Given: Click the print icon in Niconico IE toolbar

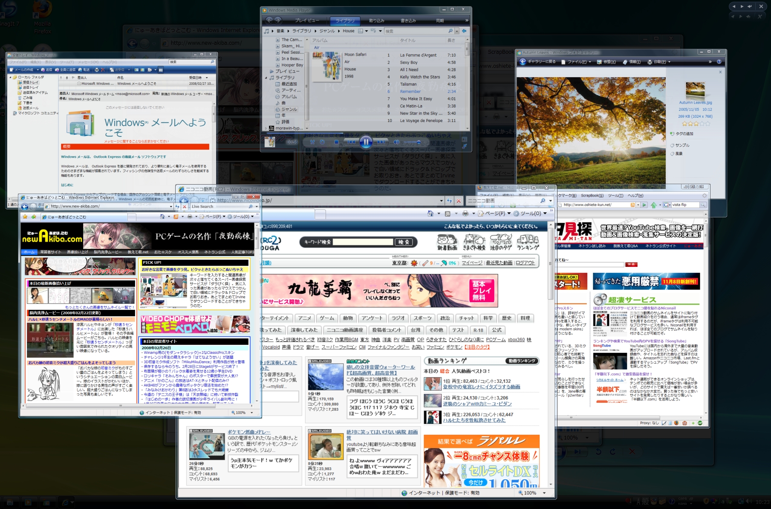Looking at the screenshot, I should [x=465, y=213].
